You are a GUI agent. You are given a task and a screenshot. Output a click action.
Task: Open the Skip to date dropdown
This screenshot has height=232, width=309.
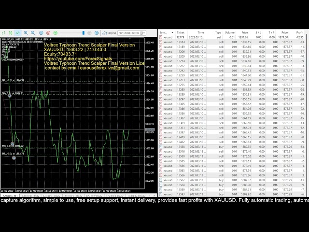(144, 33)
